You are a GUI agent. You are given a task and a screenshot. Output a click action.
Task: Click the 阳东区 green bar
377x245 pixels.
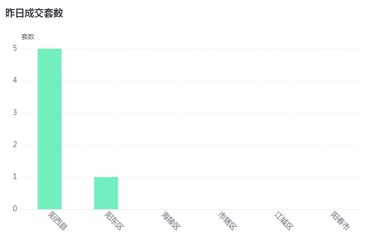click(106, 193)
